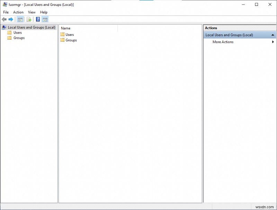Click the Back arrow toolbar icon
This screenshot has height=210, width=277.
click(4, 19)
